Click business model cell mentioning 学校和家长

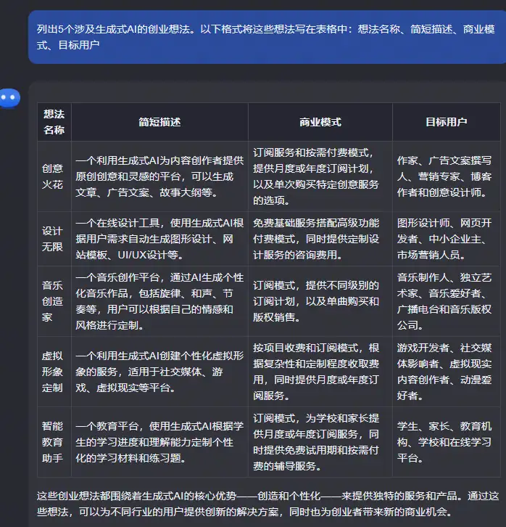[320, 442]
